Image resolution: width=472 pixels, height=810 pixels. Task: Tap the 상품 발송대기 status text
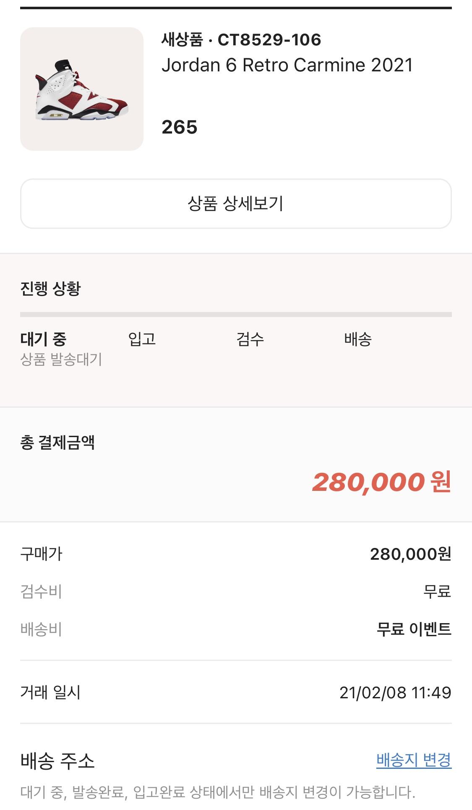pyautogui.click(x=61, y=359)
